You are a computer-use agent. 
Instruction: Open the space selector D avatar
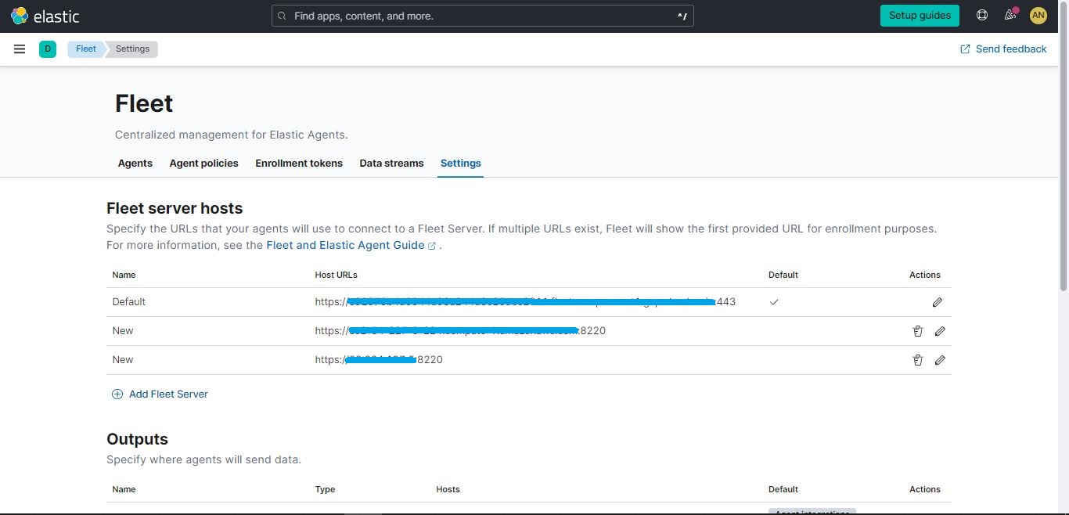tap(48, 49)
